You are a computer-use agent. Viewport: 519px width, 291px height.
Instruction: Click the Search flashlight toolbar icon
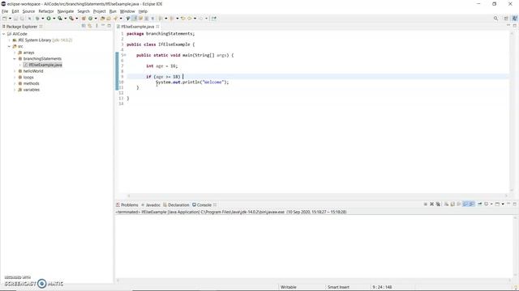115,19
